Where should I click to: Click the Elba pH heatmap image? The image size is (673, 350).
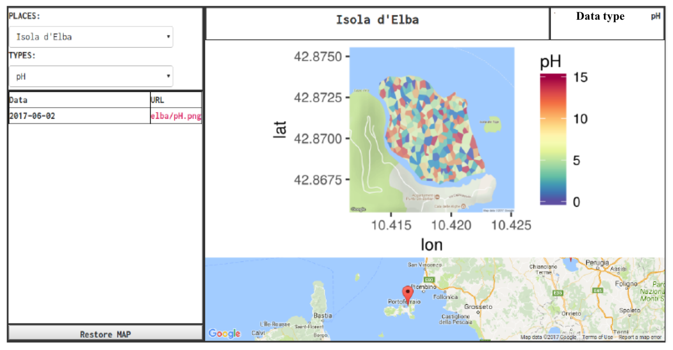tap(432, 130)
